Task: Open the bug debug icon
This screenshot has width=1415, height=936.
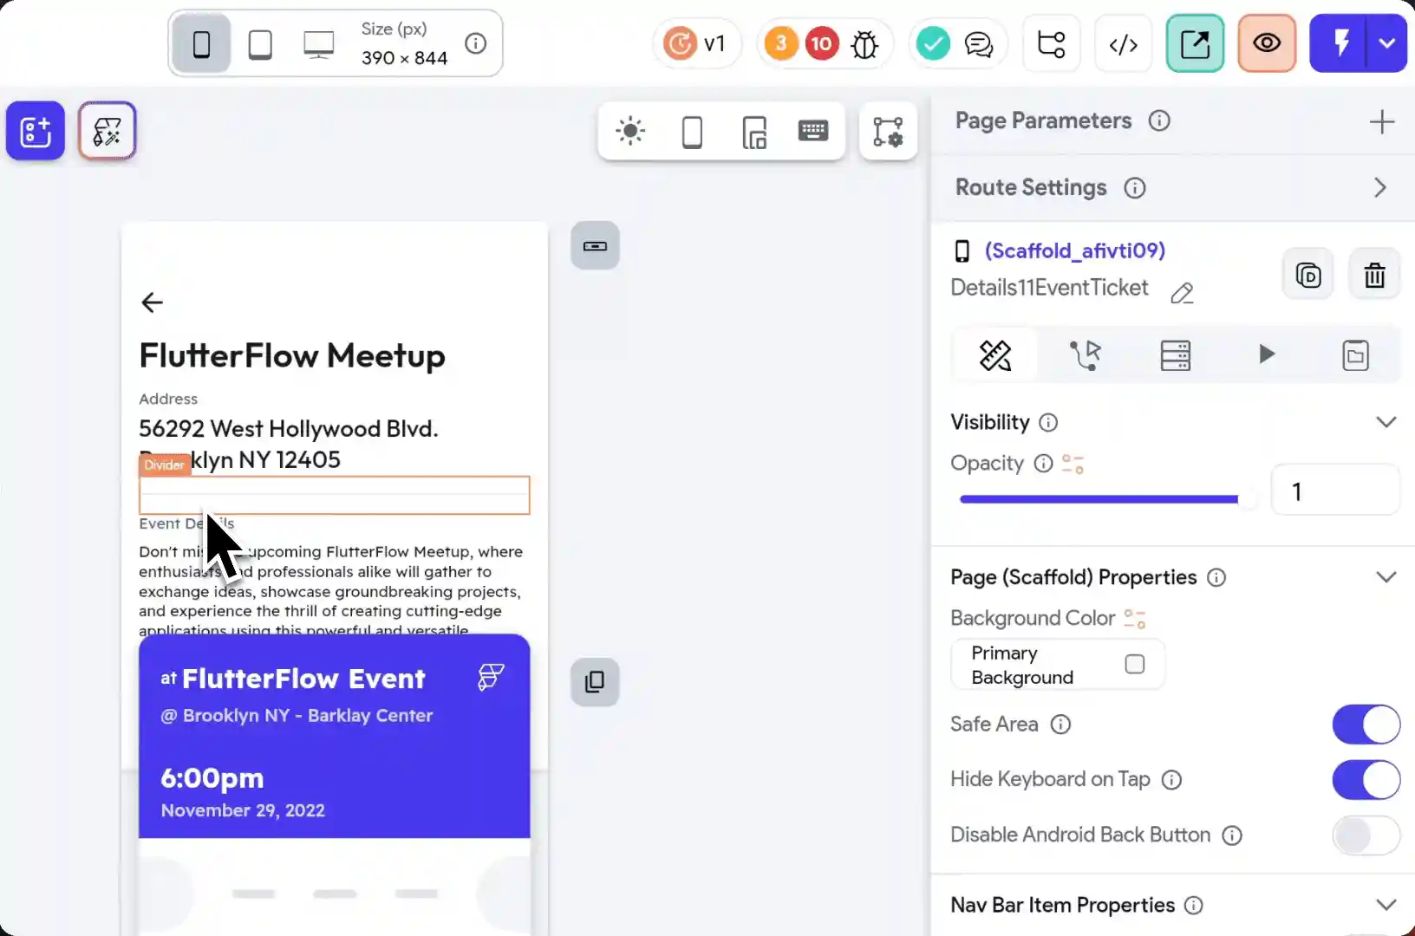Action: pyautogui.click(x=864, y=44)
